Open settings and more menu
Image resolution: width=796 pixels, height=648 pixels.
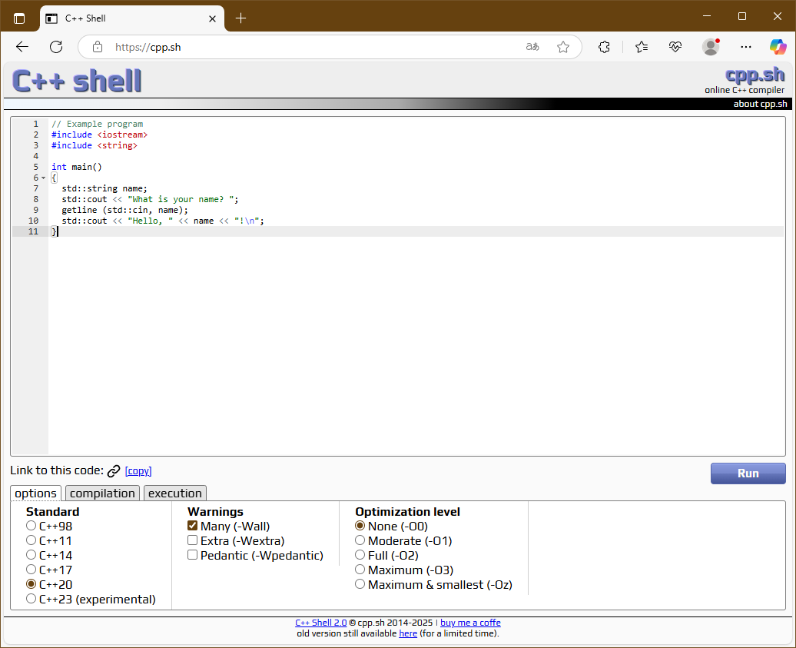click(x=746, y=47)
